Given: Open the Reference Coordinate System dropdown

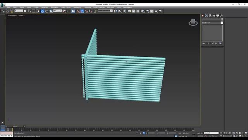Looking at the screenshot, I should coord(57,10).
